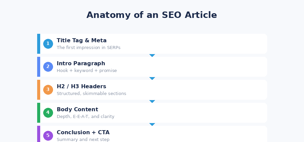Click 'The first impression in SERPs' subtitle
The width and height of the screenshot is (304, 142).
pos(88,48)
